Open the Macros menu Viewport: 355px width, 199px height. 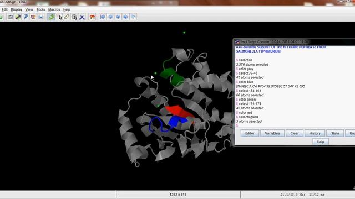[54, 9]
